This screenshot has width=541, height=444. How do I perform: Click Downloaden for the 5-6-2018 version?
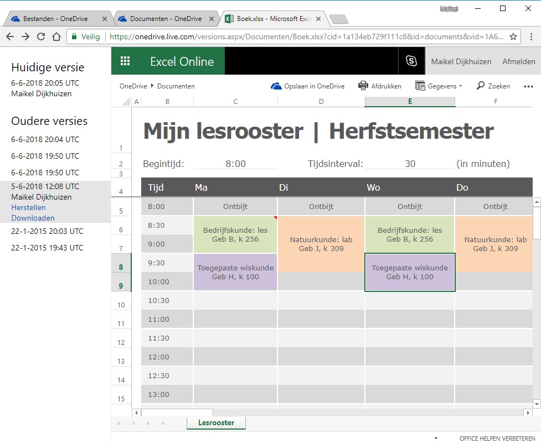pos(33,218)
